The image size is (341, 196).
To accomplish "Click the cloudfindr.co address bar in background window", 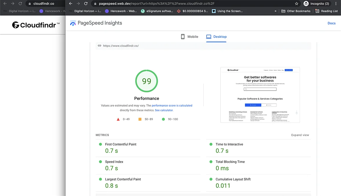I will pyautogui.click(x=45, y=3).
